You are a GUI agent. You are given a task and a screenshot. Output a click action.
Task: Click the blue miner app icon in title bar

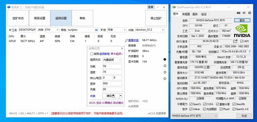[9, 7]
